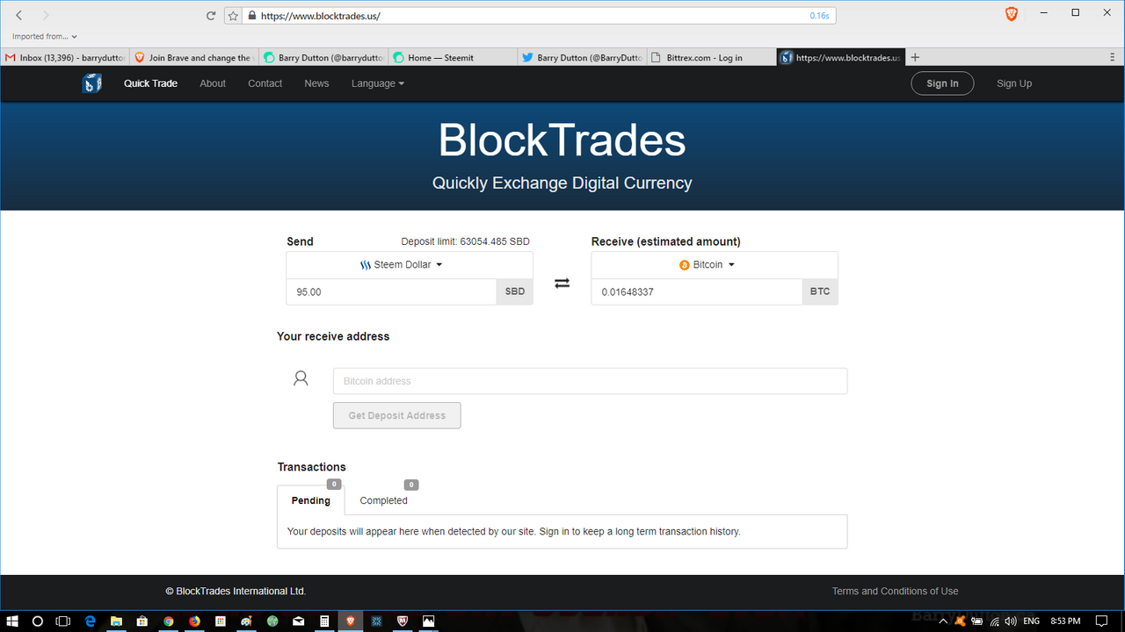
Task: Open McAfee from the taskbar
Action: [403, 621]
